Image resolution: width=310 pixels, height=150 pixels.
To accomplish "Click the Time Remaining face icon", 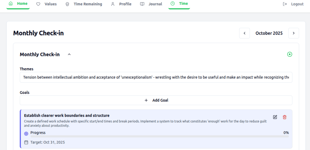I will pyautogui.click(x=67, y=4).
